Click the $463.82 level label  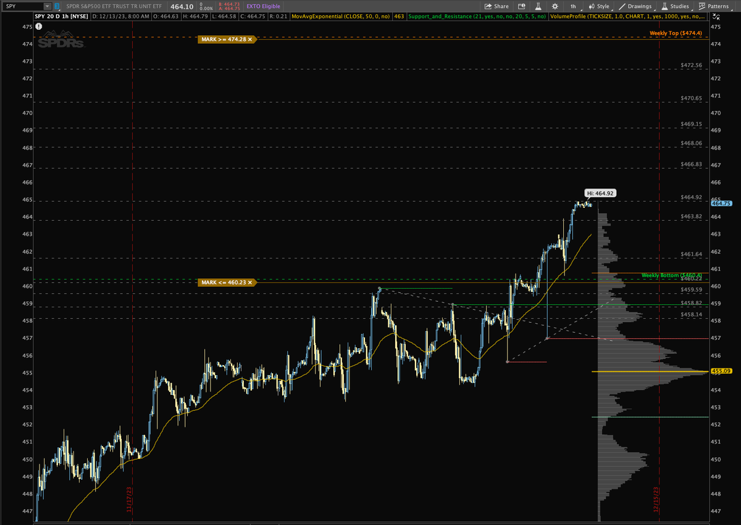pyautogui.click(x=692, y=217)
